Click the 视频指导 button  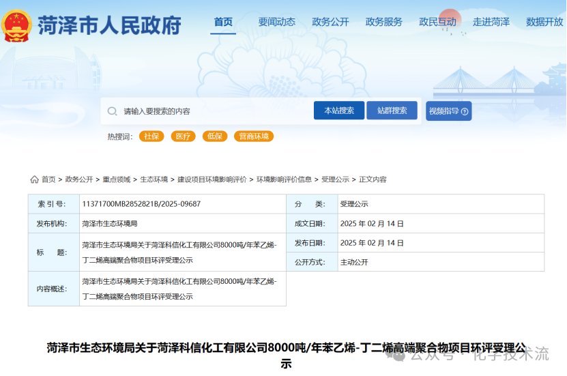tap(448, 111)
